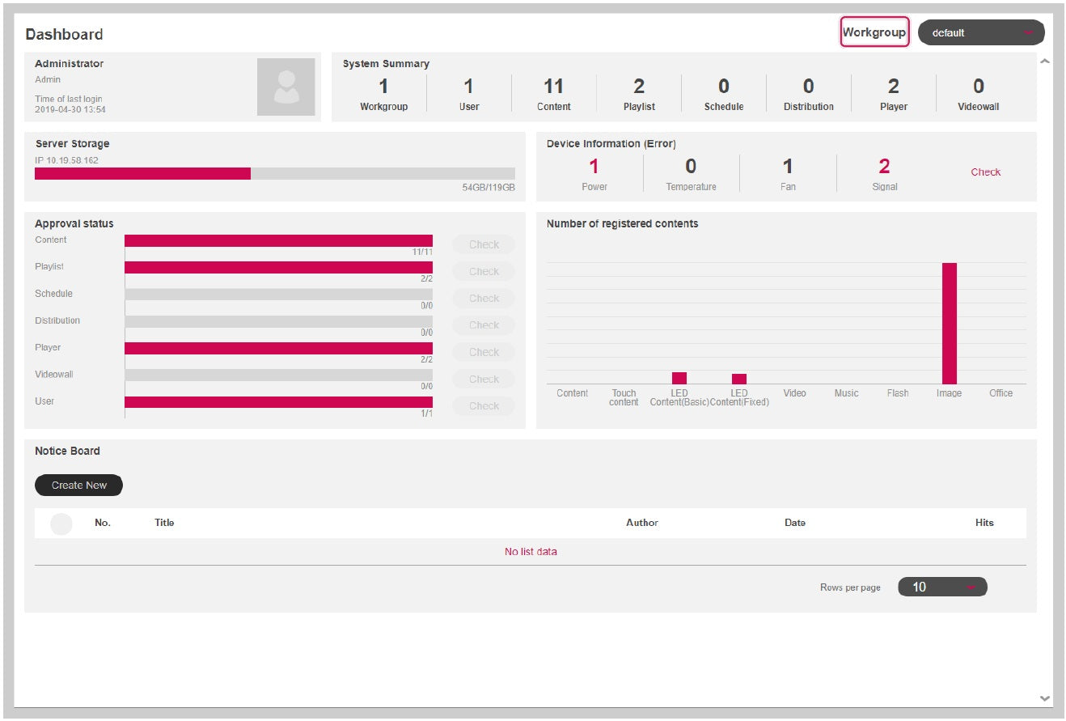The height and width of the screenshot is (721, 1066).
Task: Click the Date column header in Notice Board
Action: (794, 523)
